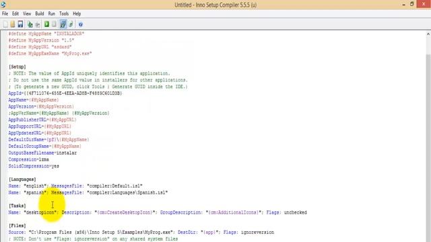This screenshot has height=242, width=431.
Task: Click the [Setup] section header
Action: click(18, 67)
